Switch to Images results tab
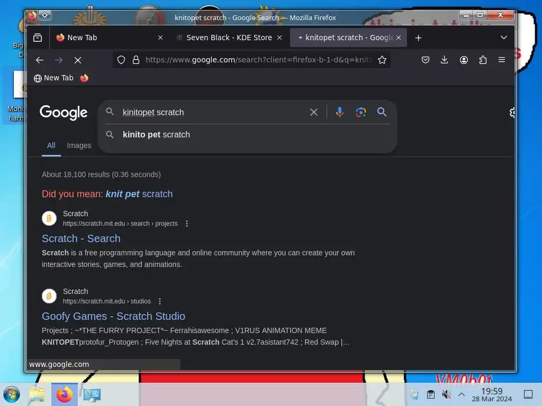 click(79, 146)
